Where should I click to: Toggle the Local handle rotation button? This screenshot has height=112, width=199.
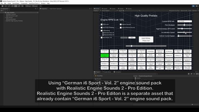tap(35, 6)
